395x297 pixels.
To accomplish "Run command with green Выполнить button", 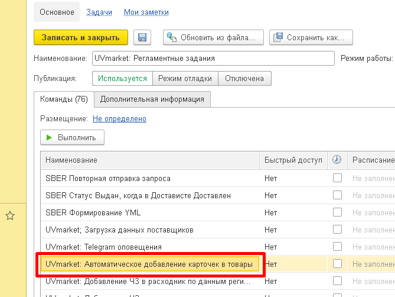I will [x=72, y=137].
